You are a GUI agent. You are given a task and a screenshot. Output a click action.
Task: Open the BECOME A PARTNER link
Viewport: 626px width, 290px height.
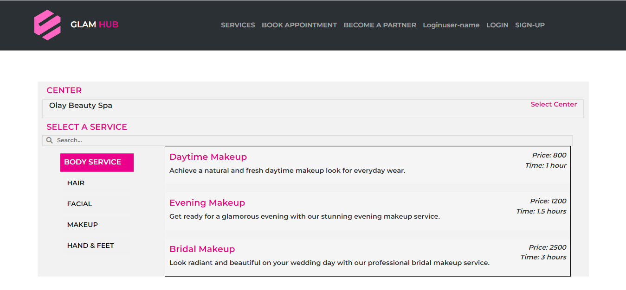click(380, 25)
